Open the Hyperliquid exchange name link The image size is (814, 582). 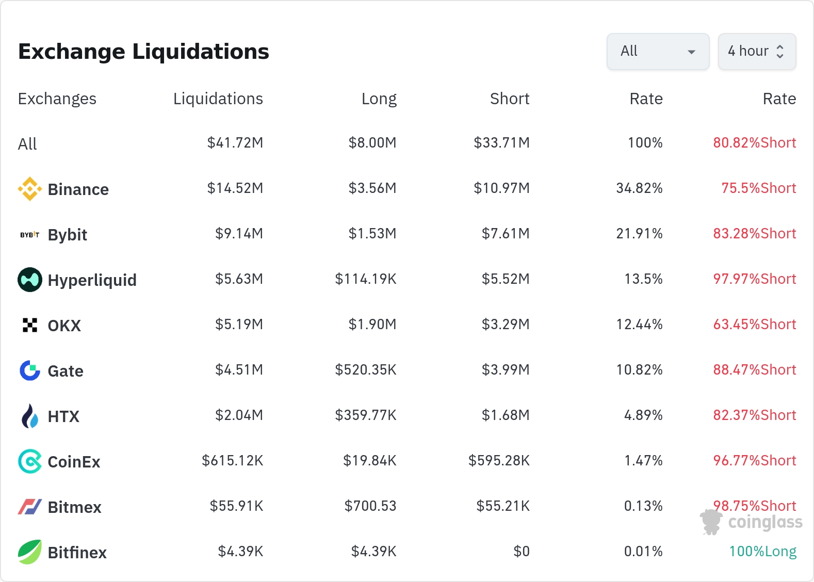pyautogui.click(x=92, y=280)
